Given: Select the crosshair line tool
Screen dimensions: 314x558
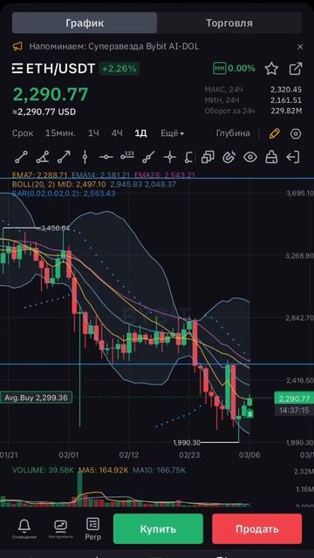Looking at the screenshot, I should pyautogui.click(x=170, y=157).
